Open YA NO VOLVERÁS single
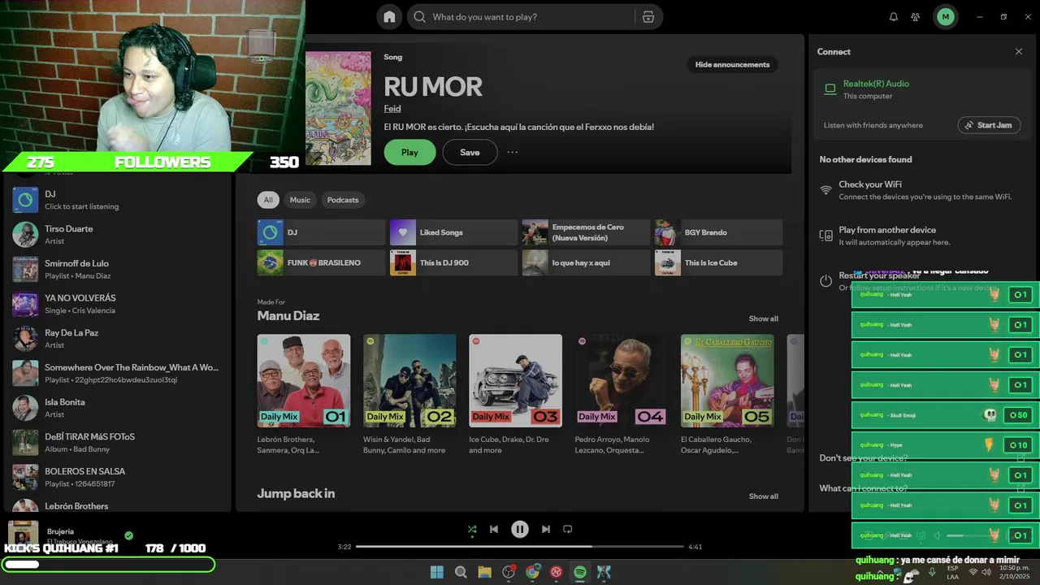This screenshot has height=585, width=1040. point(118,304)
